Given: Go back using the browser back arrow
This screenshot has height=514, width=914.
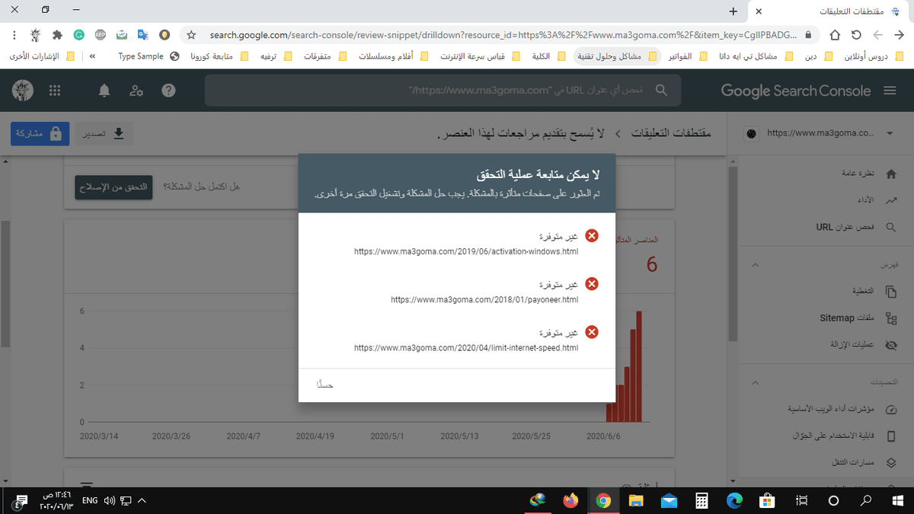Looking at the screenshot, I should click(900, 35).
